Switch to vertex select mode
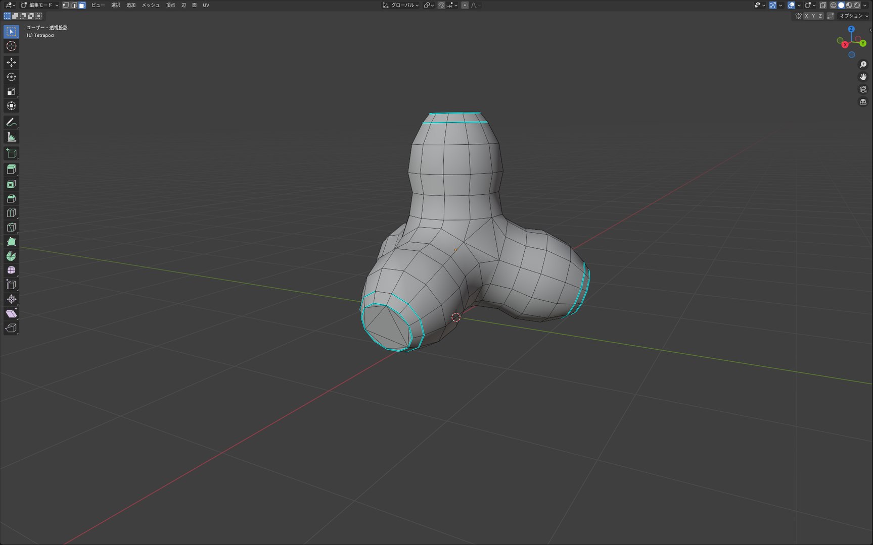The height and width of the screenshot is (545, 873). (x=66, y=5)
